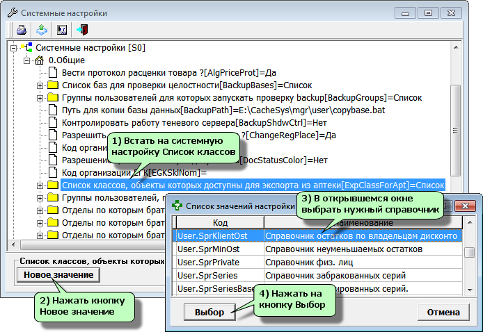483x332 pixels.
Task: Click the printer icon in the toolbar
Action: tap(22, 30)
